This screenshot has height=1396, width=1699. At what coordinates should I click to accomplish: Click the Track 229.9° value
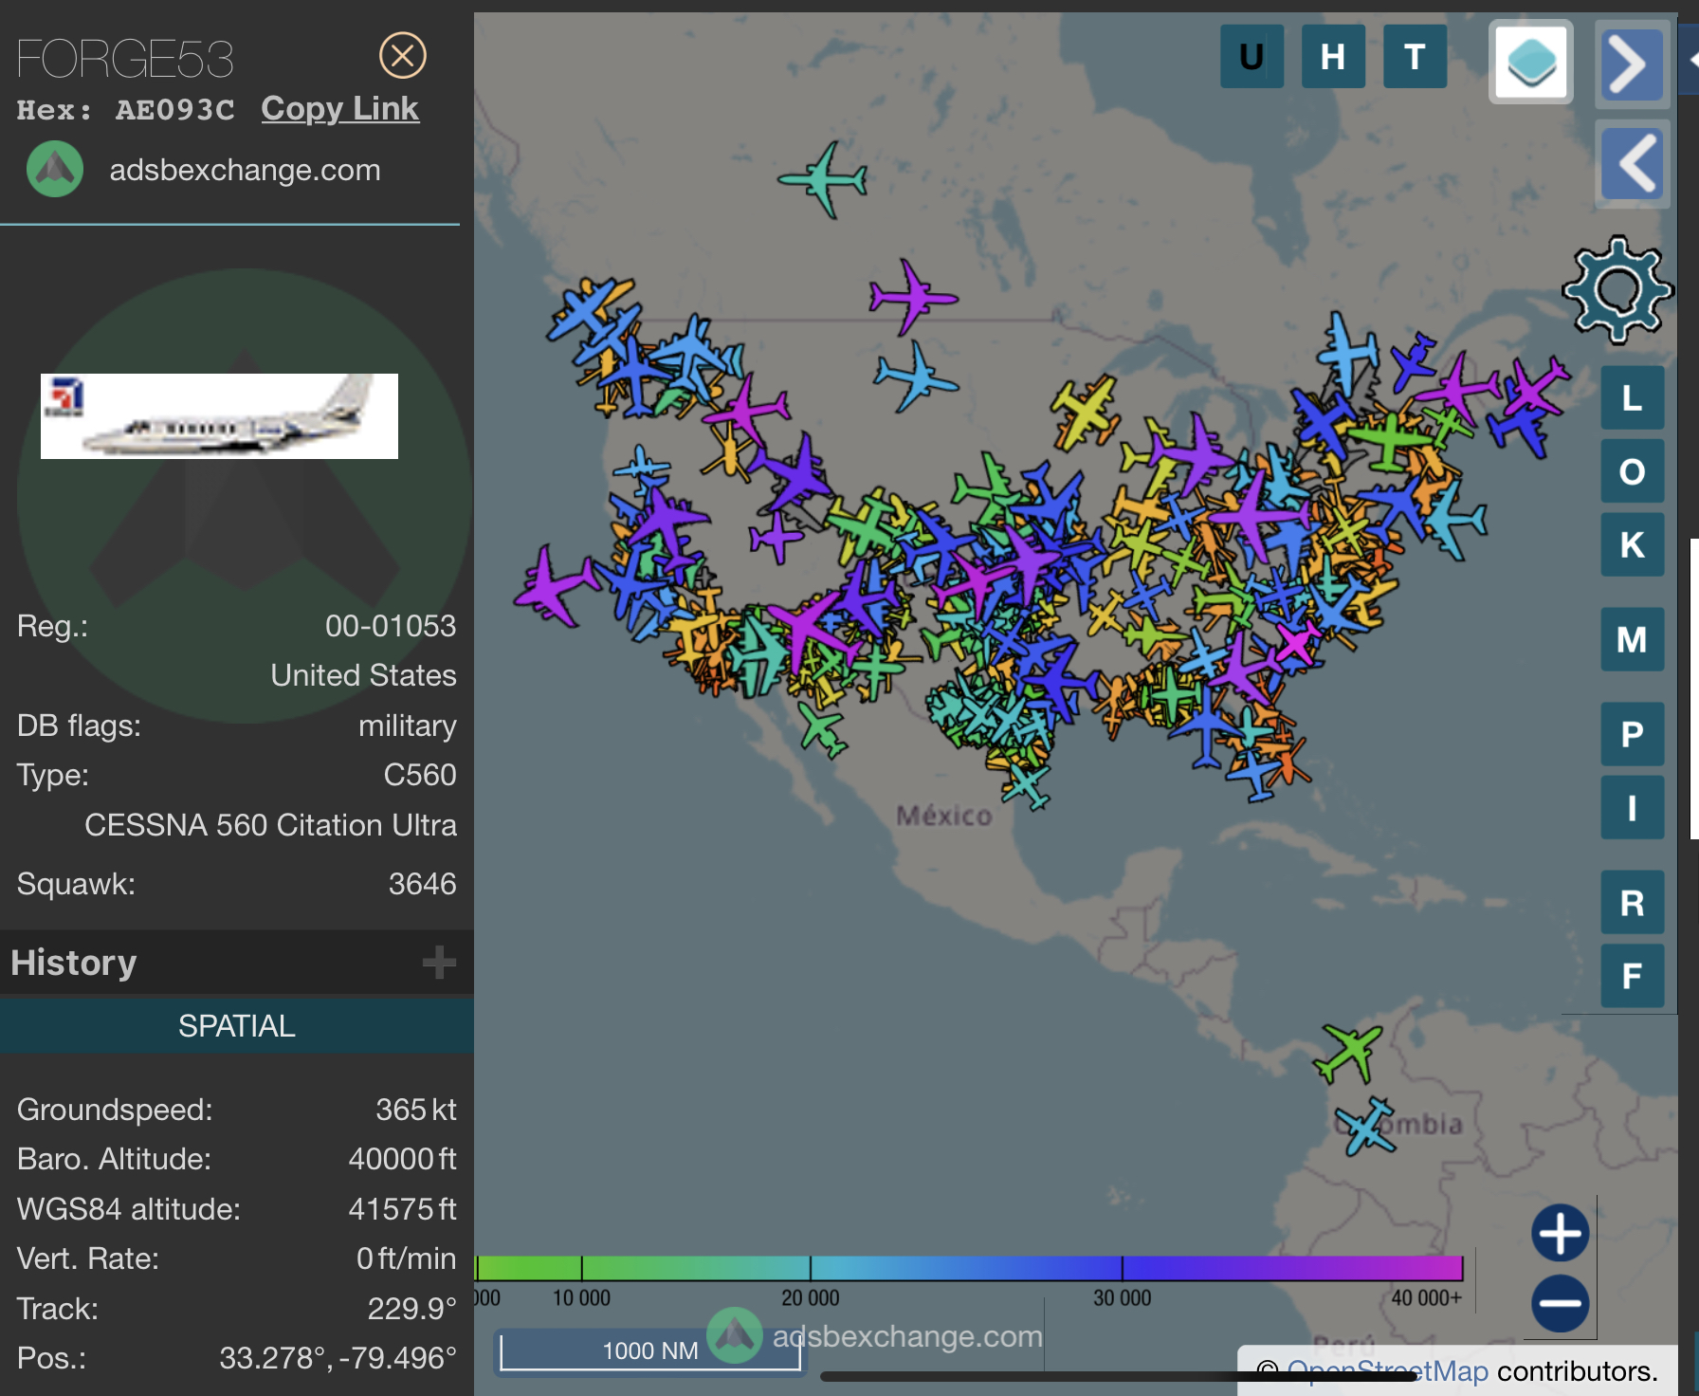(411, 1309)
